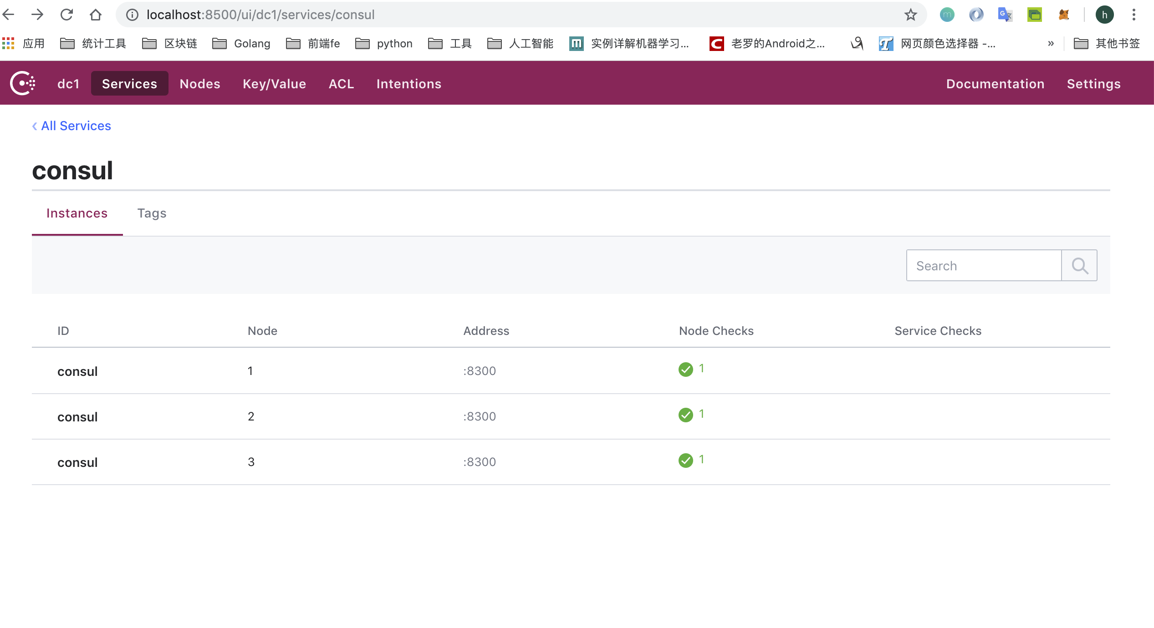This screenshot has height=628, width=1154.
Task: Open the Key/Value section
Action: pos(274,84)
